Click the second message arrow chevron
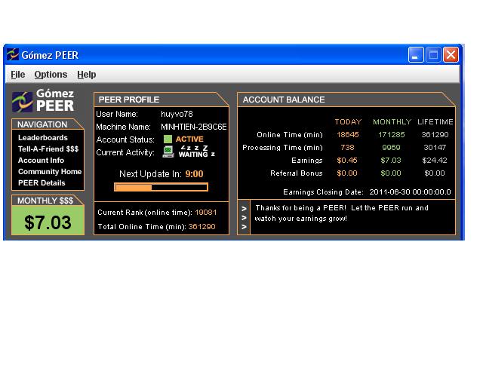This screenshot has height=386, width=483. pos(244,218)
